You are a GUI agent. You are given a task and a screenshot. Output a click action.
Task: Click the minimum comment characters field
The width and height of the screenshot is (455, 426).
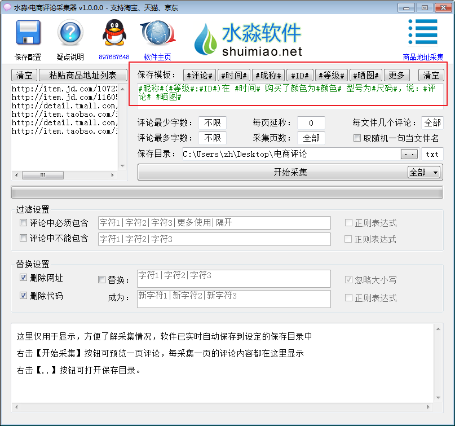[213, 123]
